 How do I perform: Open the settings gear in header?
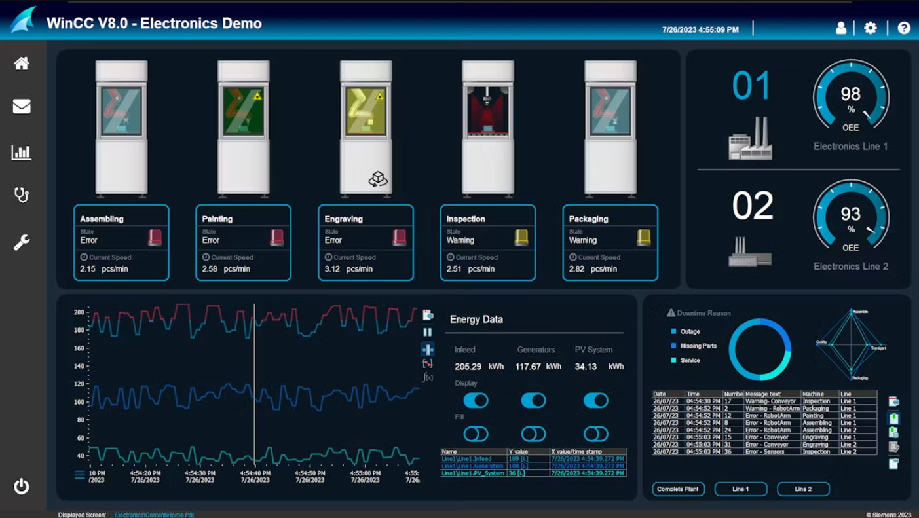pyautogui.click(x=871, y=28)
